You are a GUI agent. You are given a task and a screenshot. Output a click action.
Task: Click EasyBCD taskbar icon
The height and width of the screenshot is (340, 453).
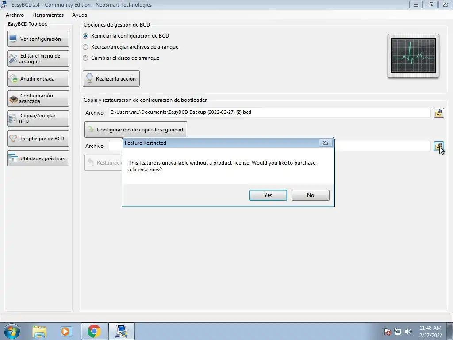122,331
